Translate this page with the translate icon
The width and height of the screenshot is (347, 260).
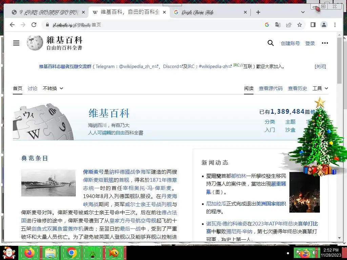[278, 25]
